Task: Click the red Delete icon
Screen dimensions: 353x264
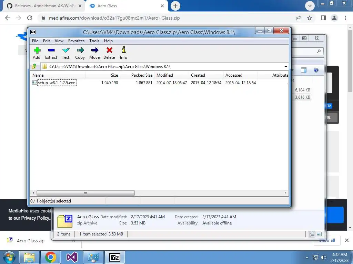Action: click(x=109, y=53)
